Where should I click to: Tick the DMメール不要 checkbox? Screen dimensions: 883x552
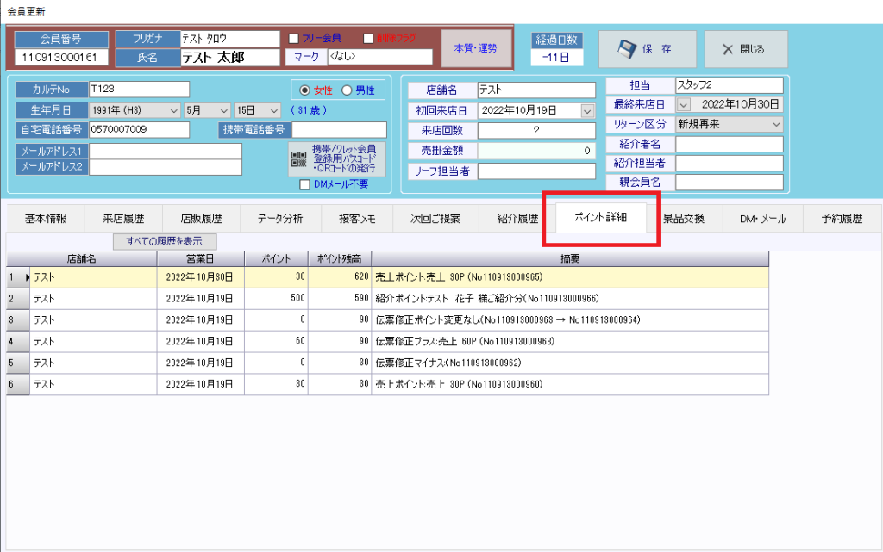click(x=304, y=184)
